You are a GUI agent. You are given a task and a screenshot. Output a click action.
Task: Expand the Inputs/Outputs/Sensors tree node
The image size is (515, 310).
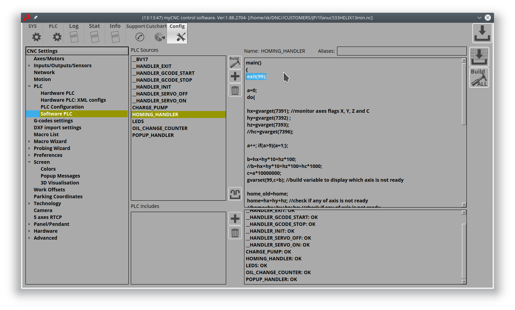click(x=29, y=66)
